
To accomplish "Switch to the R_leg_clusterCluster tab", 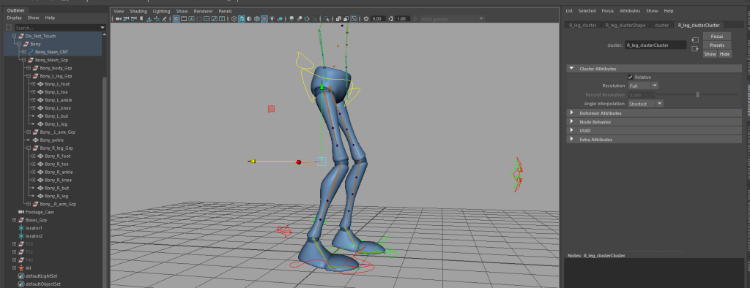I will [x=698, y=25].
